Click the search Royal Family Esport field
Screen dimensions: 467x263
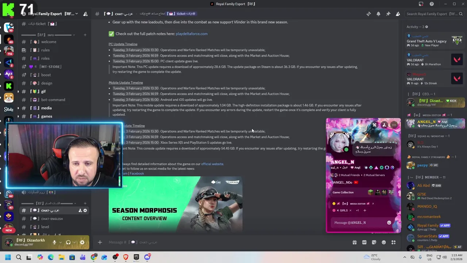(434, 14)
